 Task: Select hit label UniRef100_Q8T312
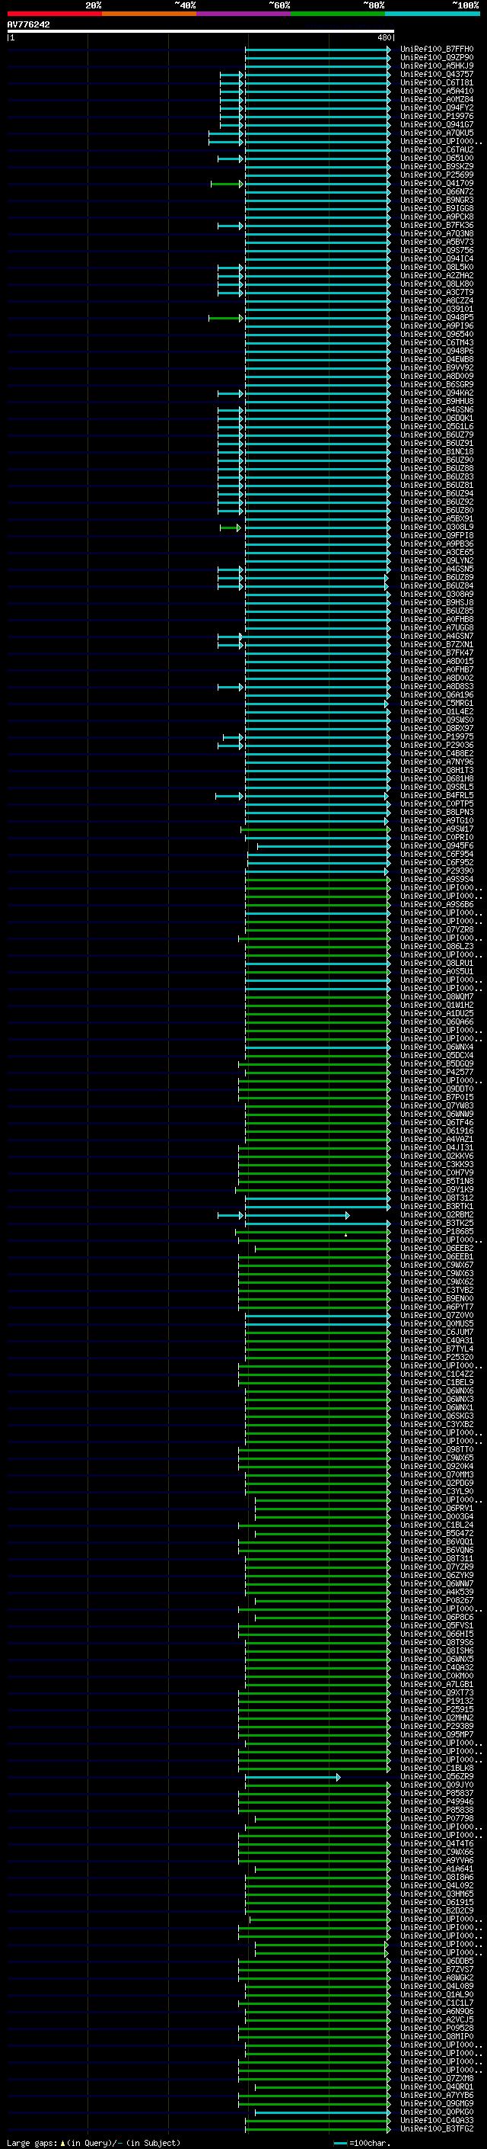pyautogui.click(x=437, y=1198)
